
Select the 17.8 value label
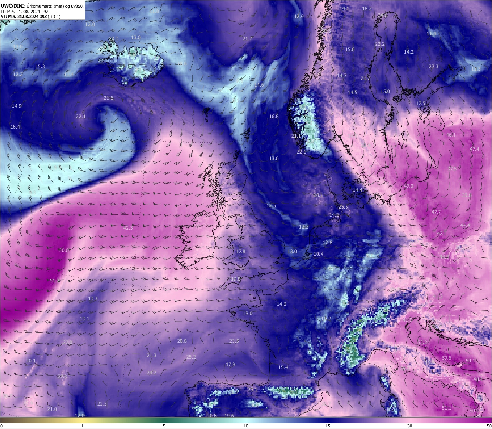241,251
